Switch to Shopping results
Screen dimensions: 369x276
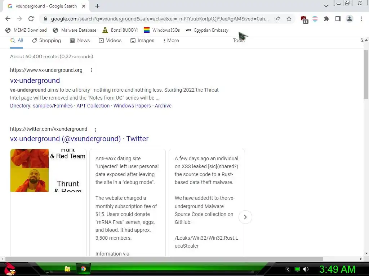click(x=46, y=41)
